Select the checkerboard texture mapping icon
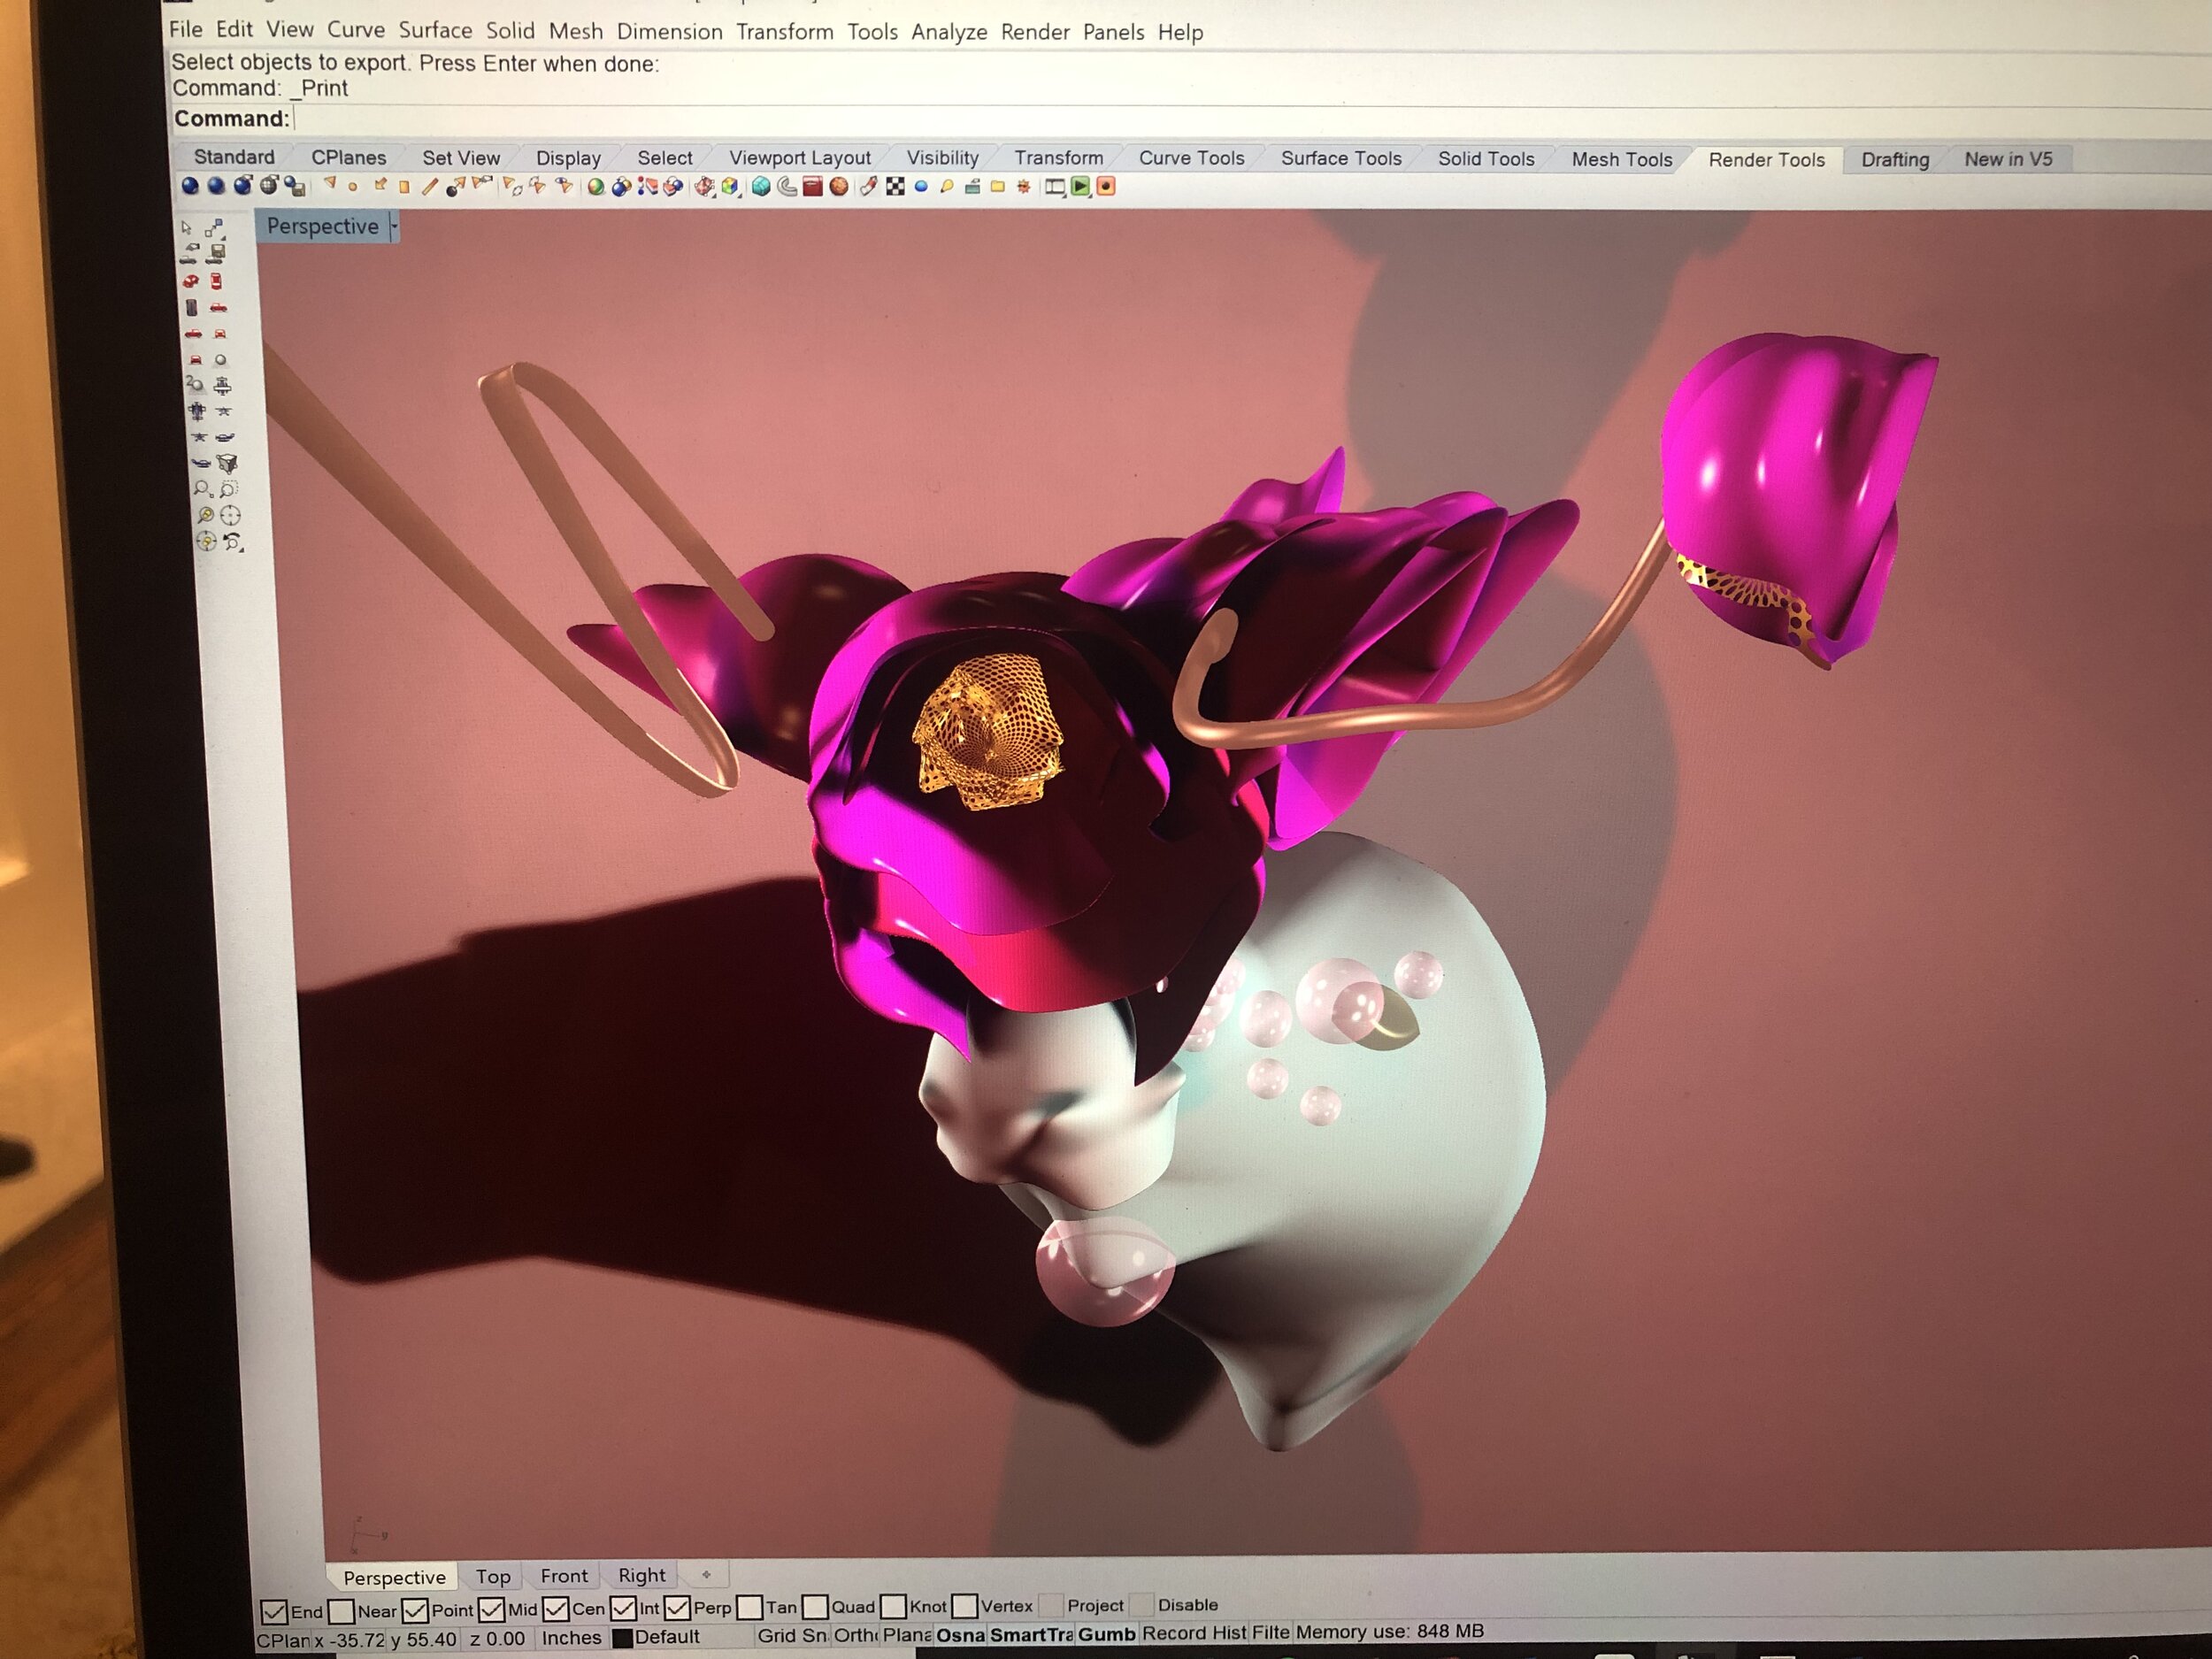Screen dimensions: 2212x1659 click(x=895, y=186)
